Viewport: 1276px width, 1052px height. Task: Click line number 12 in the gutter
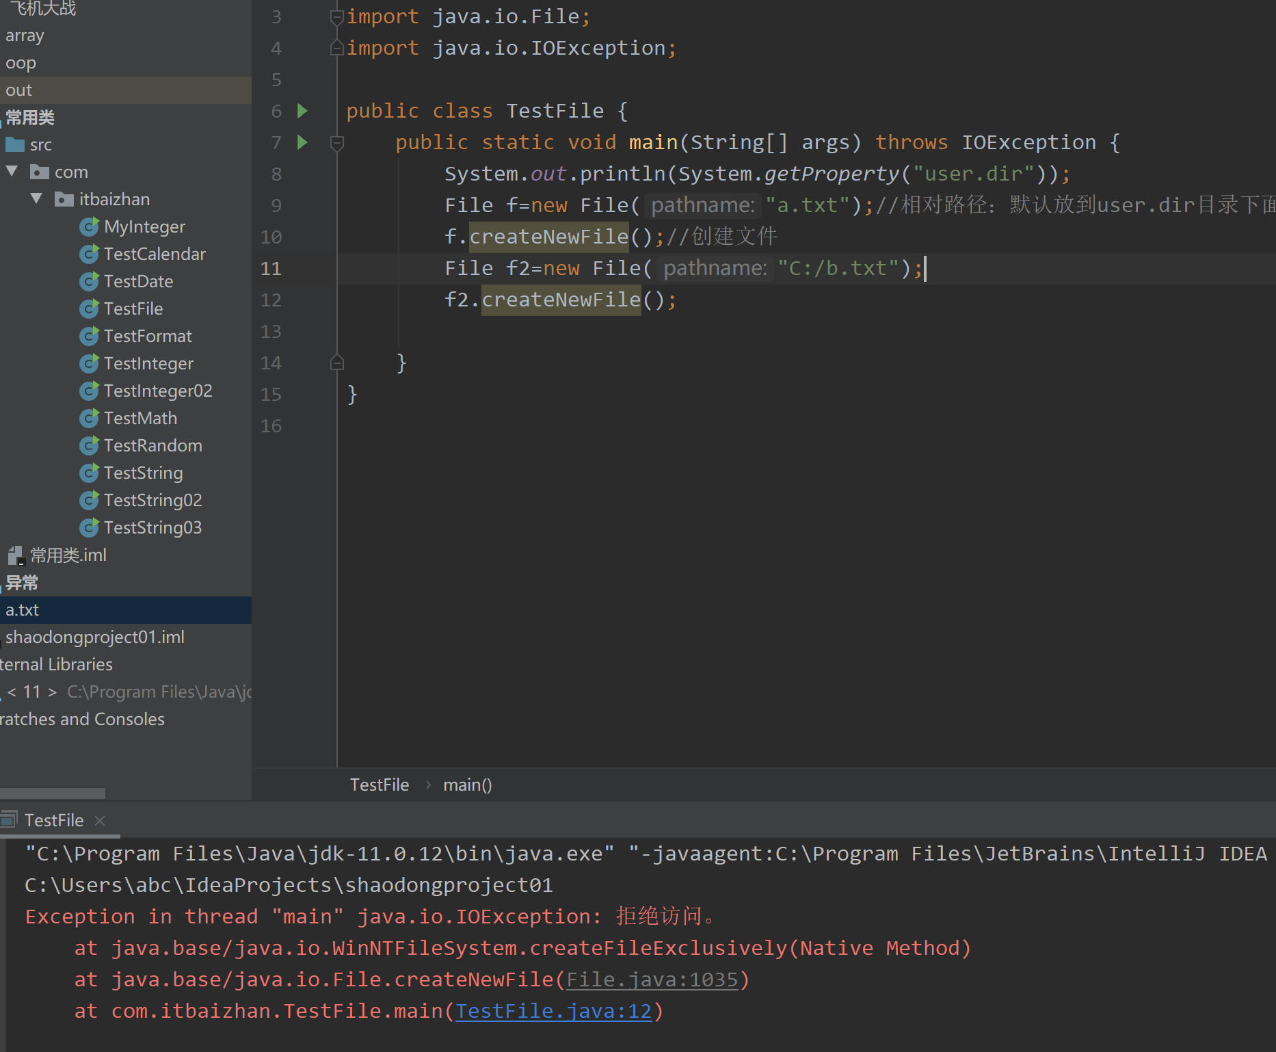coord(271,300)
